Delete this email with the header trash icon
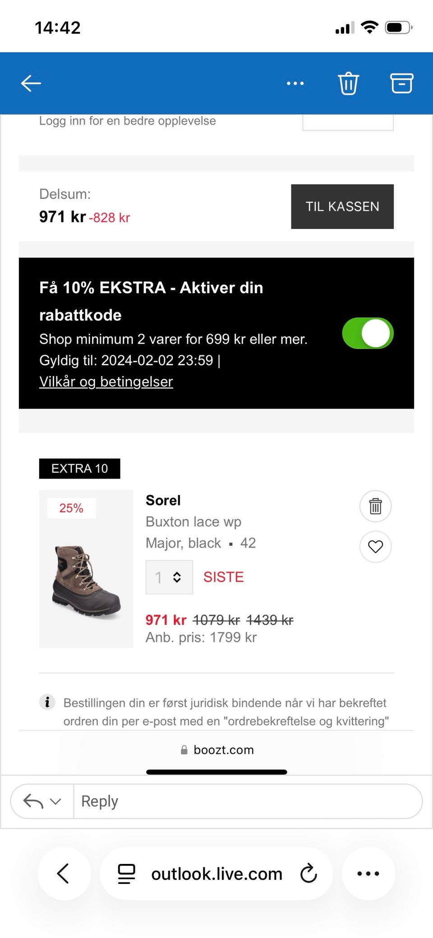433x938 pixels. pyautogui.click(x=348, y=84)
